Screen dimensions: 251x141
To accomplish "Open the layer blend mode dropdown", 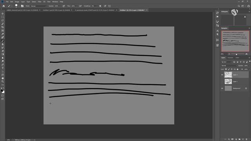I will coord(229,65).
